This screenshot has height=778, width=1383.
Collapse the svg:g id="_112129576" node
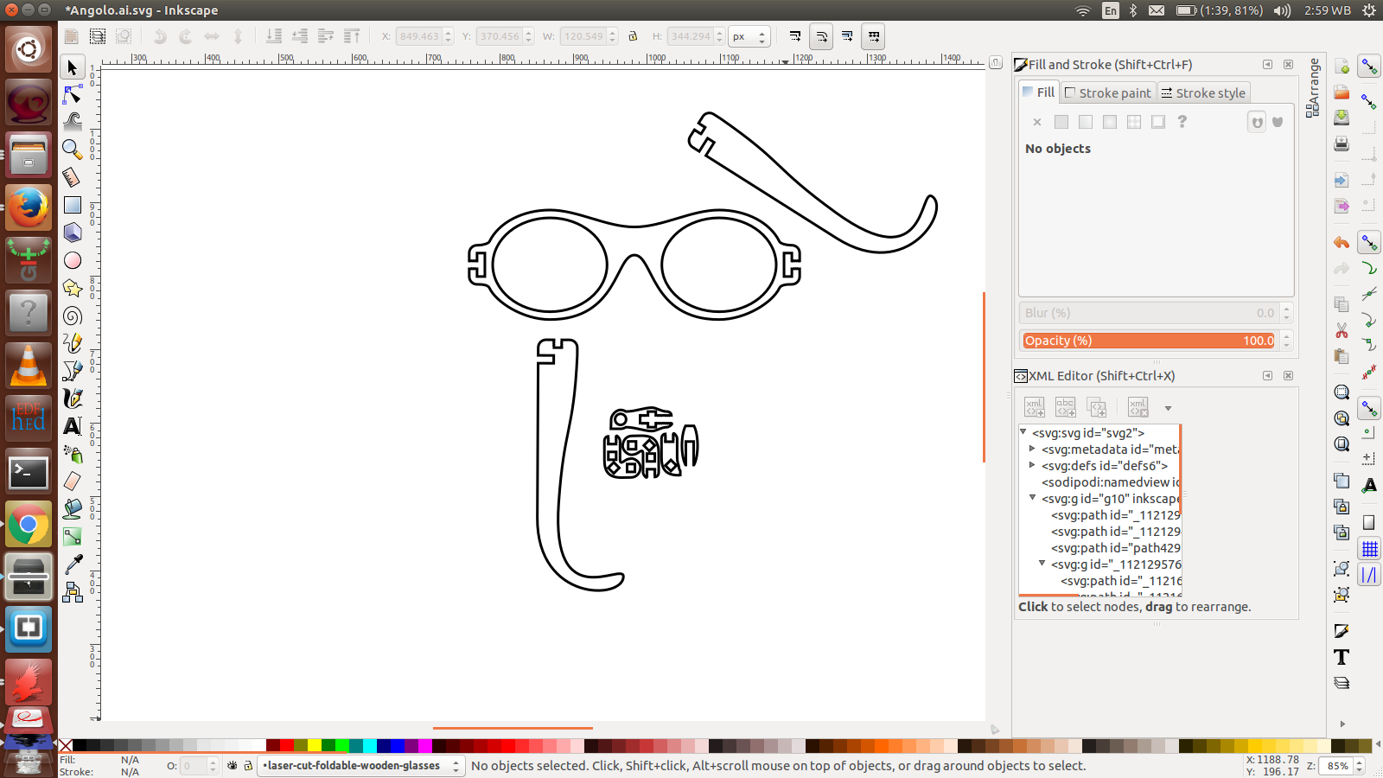click(1042, 564)
